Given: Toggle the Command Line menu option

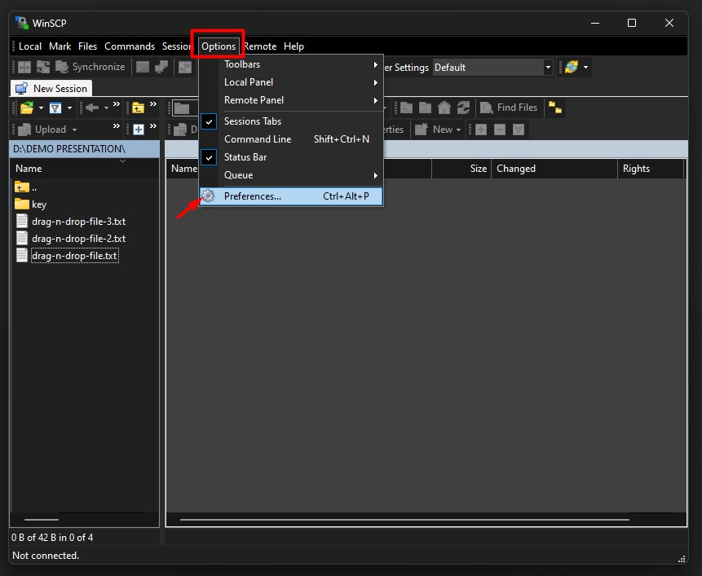Looking at the screenshot, I should point(291,139).
